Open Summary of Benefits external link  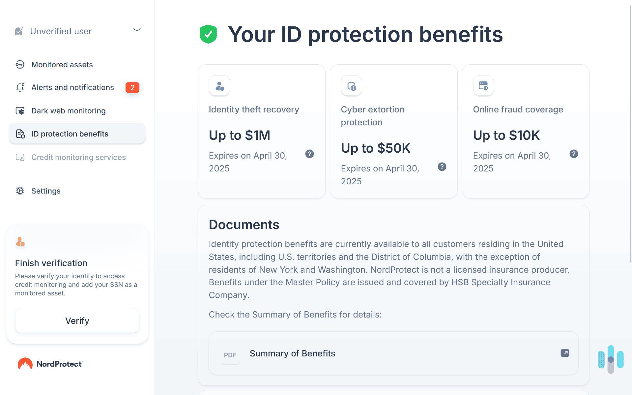point(565,353)
